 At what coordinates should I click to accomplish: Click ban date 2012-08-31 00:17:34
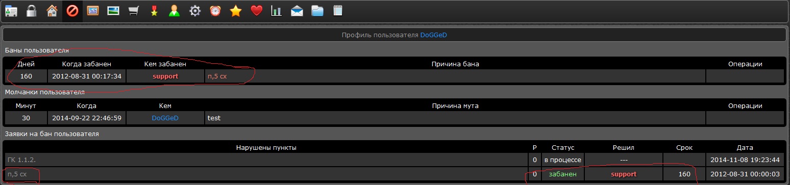(x=87, y=76)
